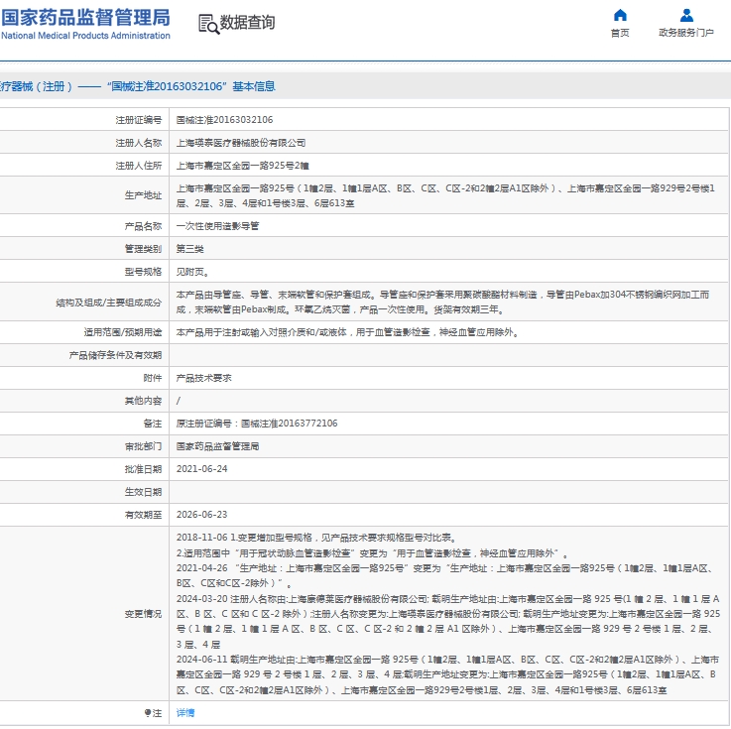Screen dimensions: 731x729
Task: Click the change entry dated 2021-04-26
Action: pos(443,575)
